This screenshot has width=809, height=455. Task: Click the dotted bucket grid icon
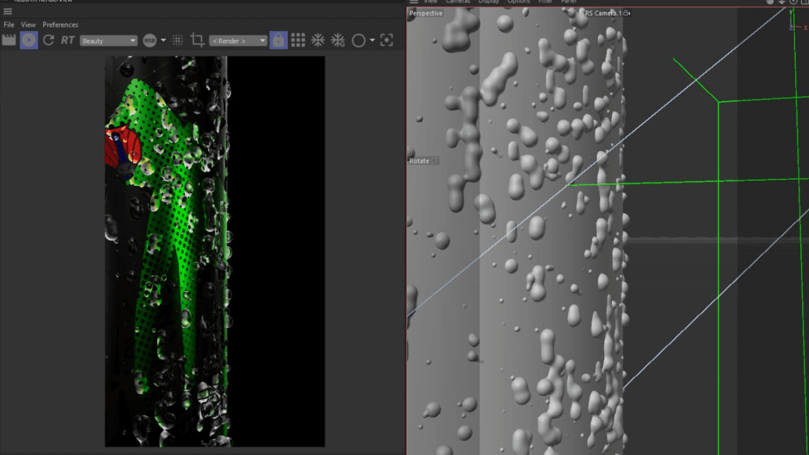click(x=178, y=40)
